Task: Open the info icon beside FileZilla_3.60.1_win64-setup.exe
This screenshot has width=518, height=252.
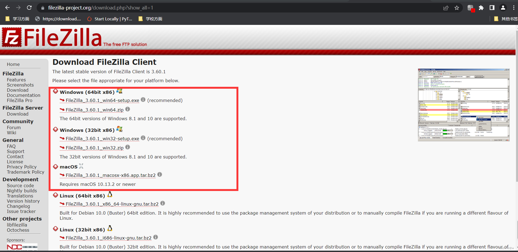Action: click(x=143, y=100)
